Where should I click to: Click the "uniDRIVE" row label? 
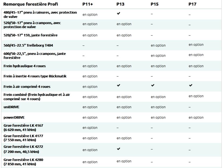point(12,107)
